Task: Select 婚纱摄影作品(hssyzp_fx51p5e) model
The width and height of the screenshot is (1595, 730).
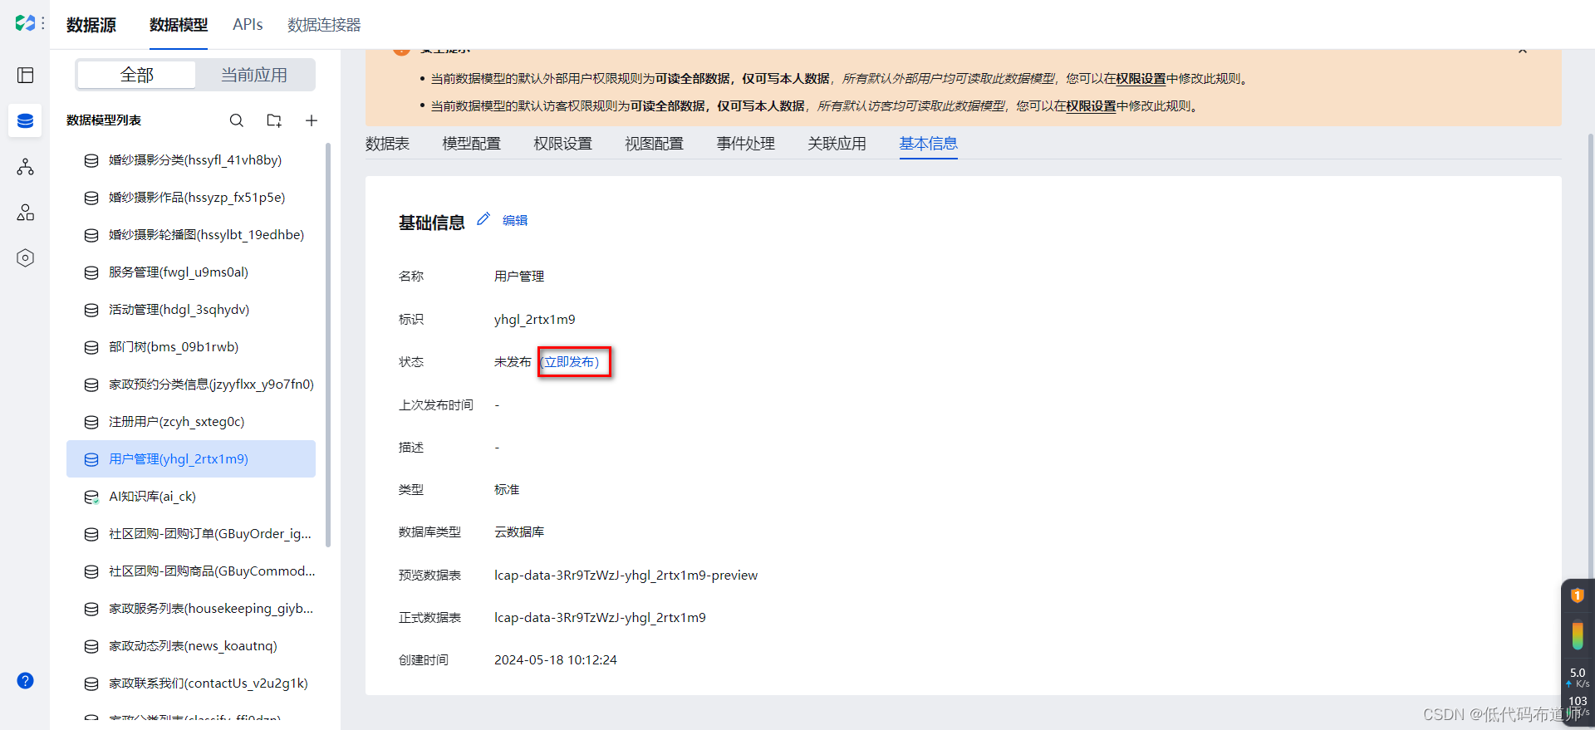Action: coord(191,198)
